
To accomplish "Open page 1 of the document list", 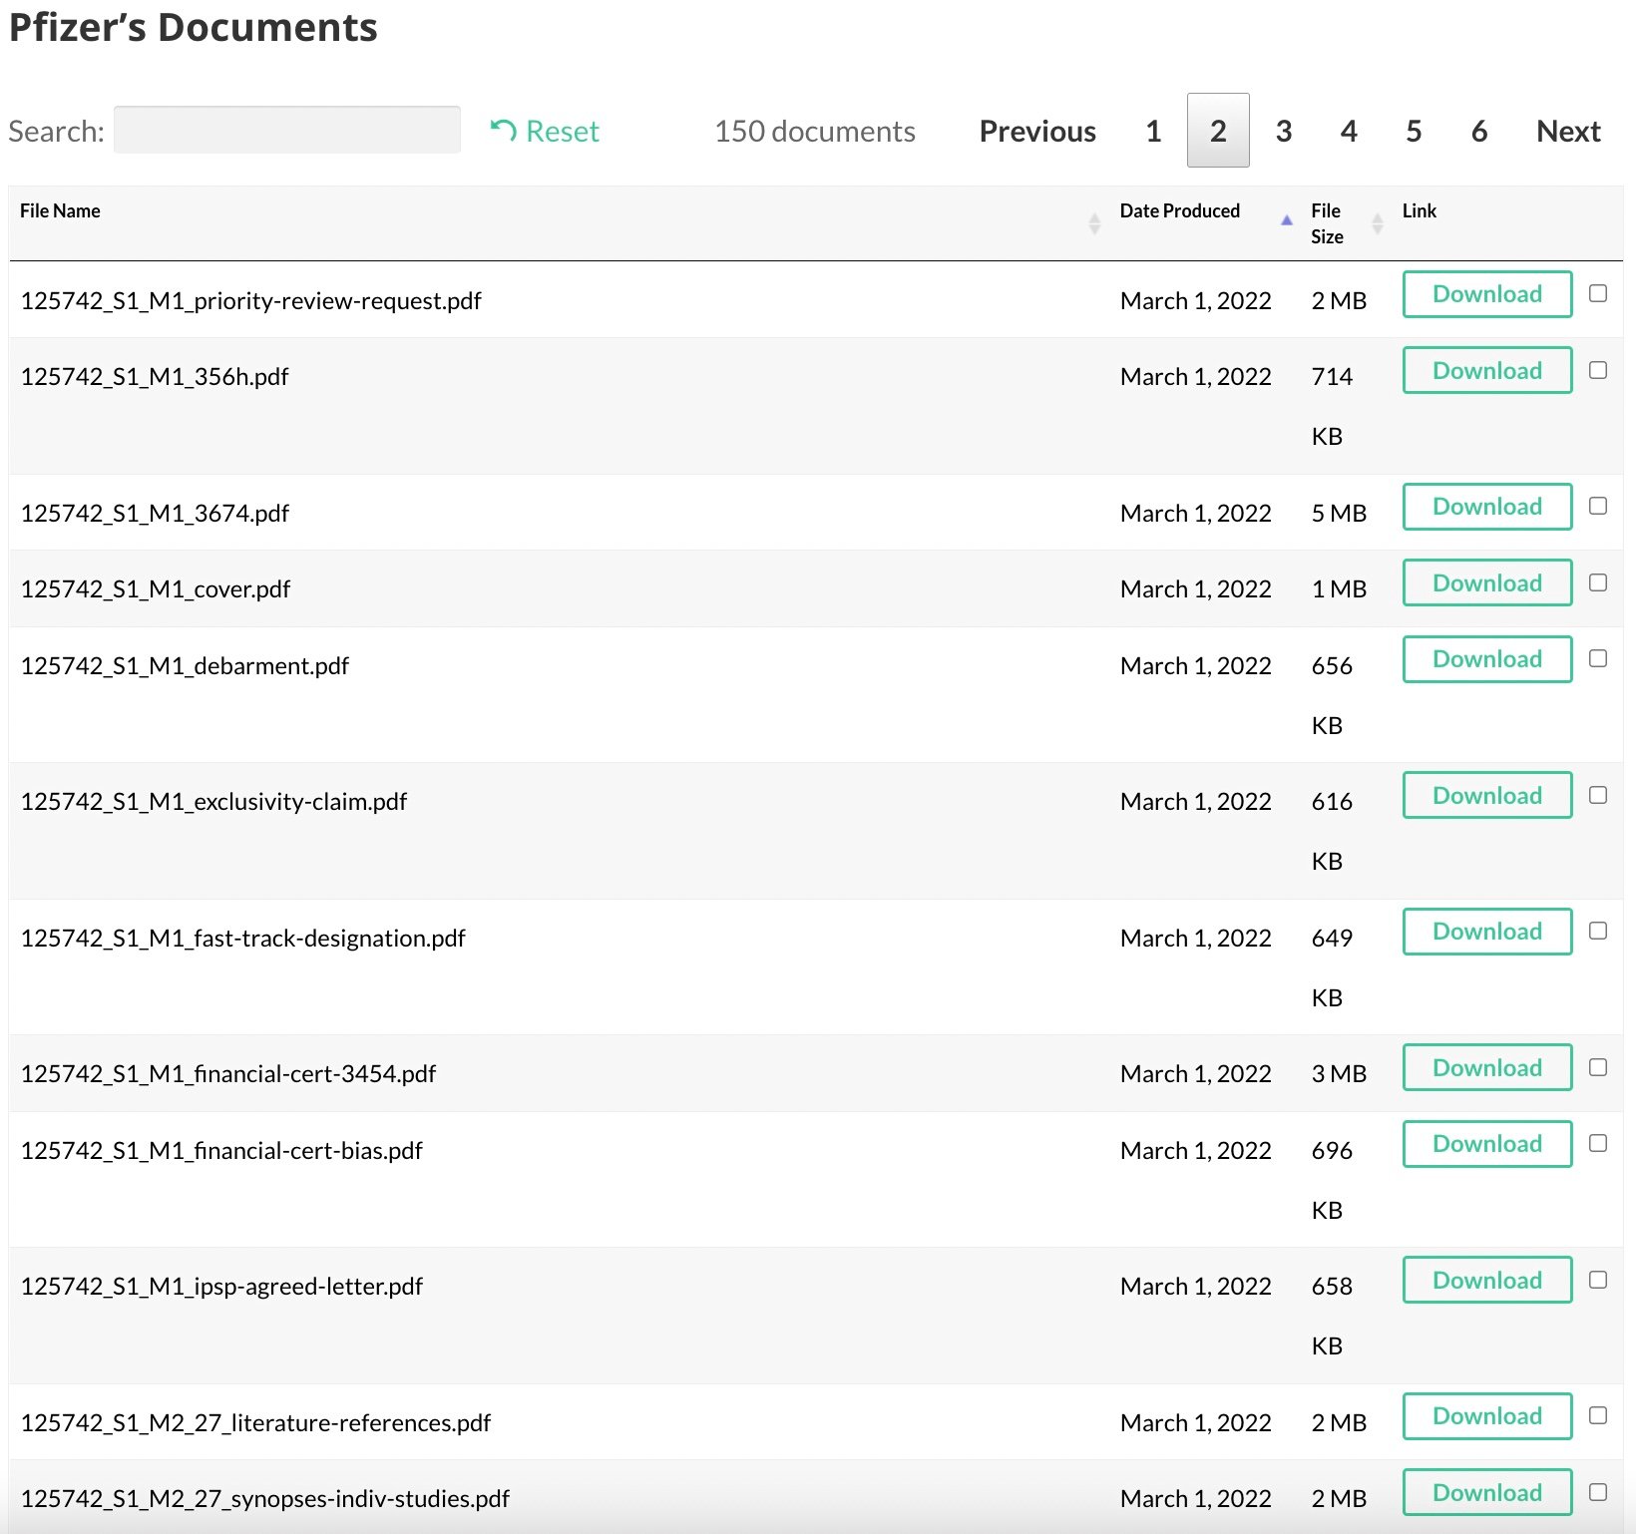I will click(x=1153, y=131).
